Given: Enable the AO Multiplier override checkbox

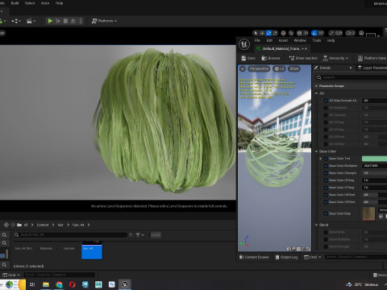Looking at the screenshot, I should click(326, 108).
